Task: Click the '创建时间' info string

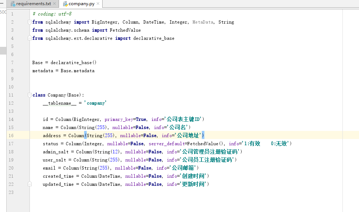Action: (x=193, y=176)
